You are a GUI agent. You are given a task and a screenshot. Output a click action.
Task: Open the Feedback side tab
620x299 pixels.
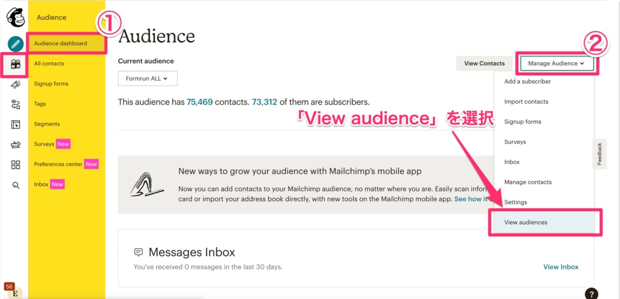pos(599,154)
